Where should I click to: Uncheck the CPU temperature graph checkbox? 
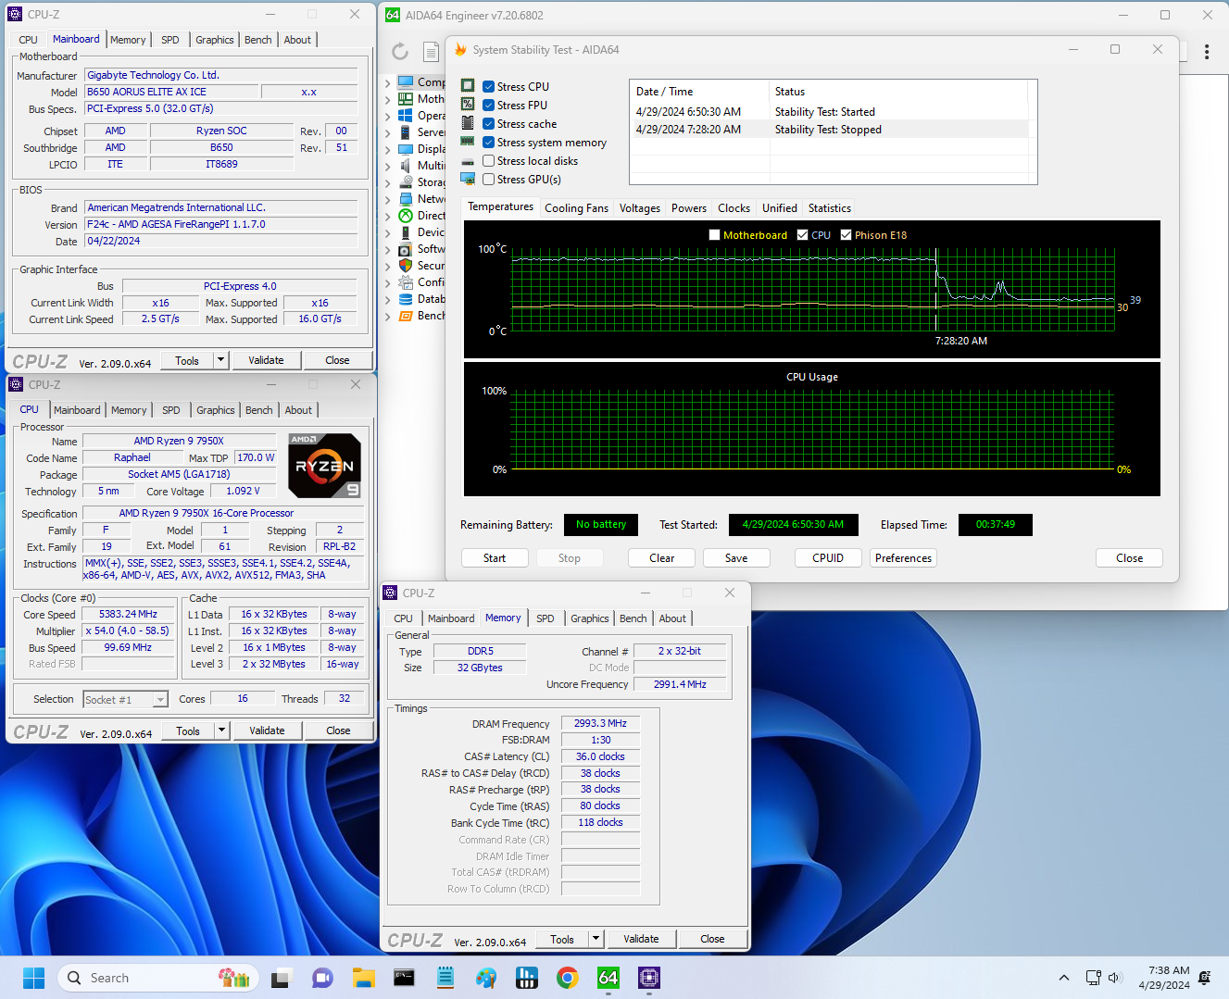coord(802,235)
